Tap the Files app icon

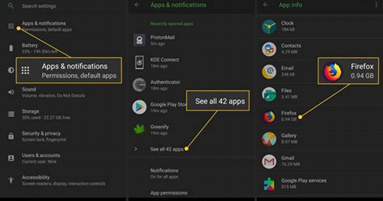coord(269,94)
